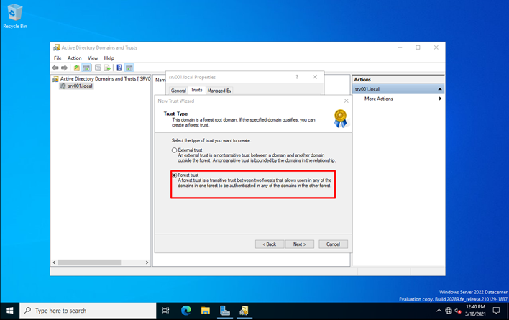Close the New Trust Wizard dialog

346,101
